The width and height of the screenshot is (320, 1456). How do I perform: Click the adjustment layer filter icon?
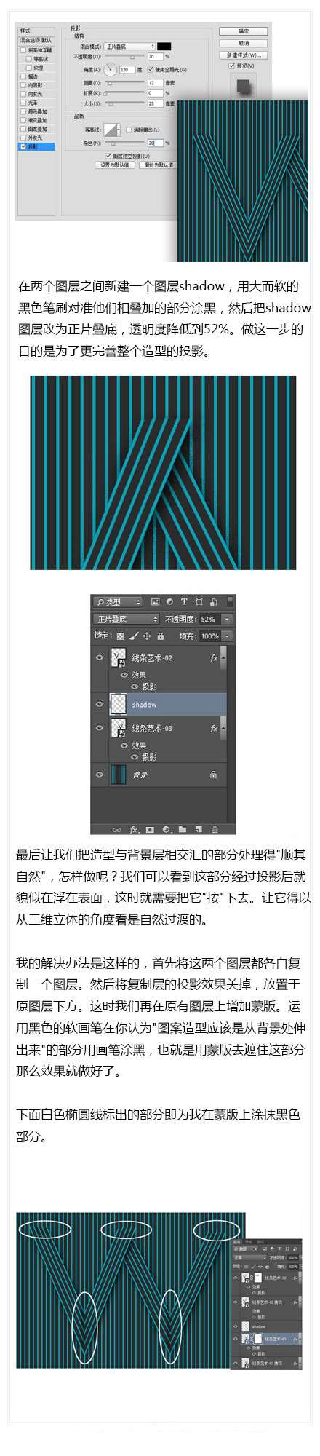pyautogui.click(x=169, y=602)
